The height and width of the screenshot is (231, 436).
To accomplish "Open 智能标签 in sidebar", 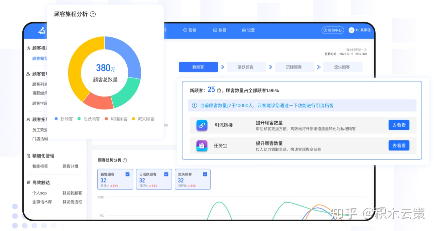I will (x=40, y=166).
